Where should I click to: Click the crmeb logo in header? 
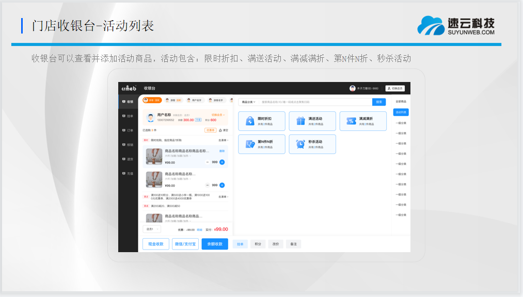[128, 88]
